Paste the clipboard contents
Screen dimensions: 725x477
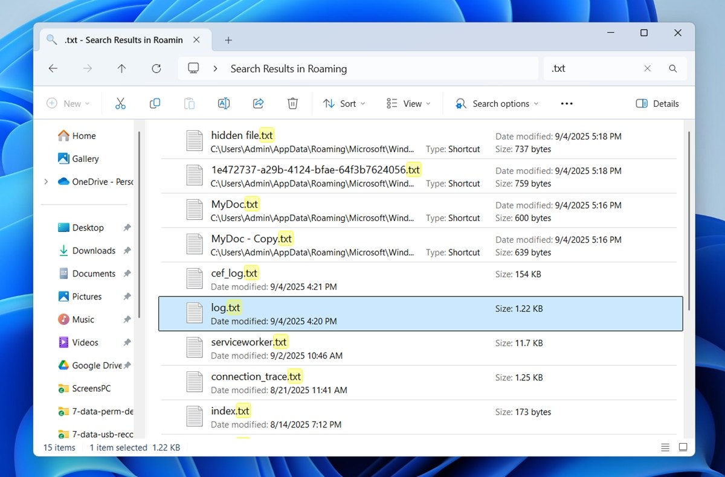(189, 103)
